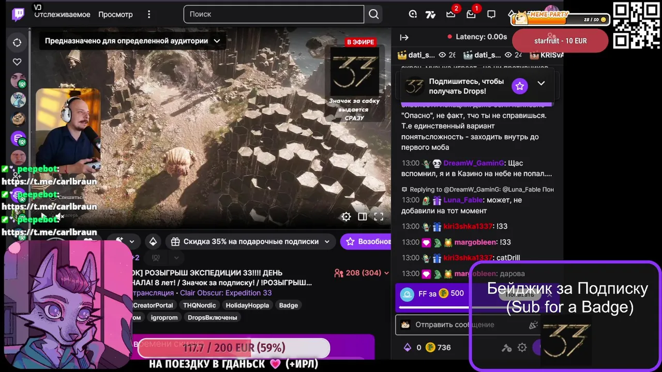This screenshot has height=372, width=662.
Task: Select HolidayHoppla tag
Action: coord(247,305)
